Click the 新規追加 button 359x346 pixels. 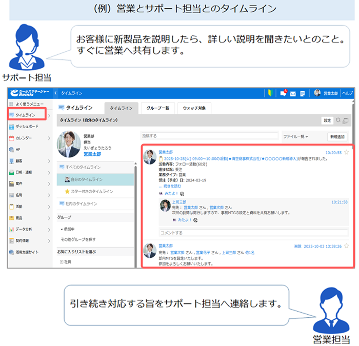point(337,137)
